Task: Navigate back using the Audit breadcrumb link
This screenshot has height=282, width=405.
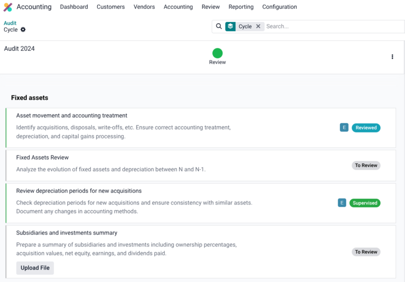Action: coord(10,23)
